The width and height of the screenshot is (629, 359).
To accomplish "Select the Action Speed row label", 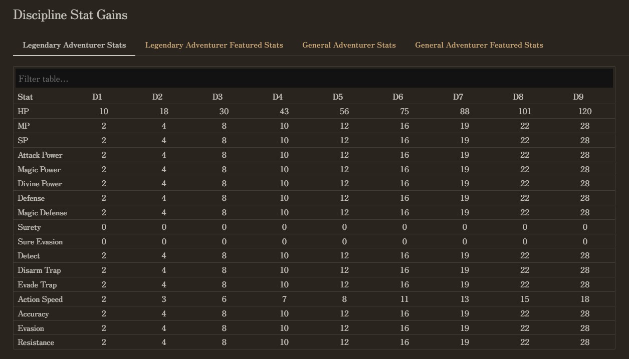I will pos(40,299).
